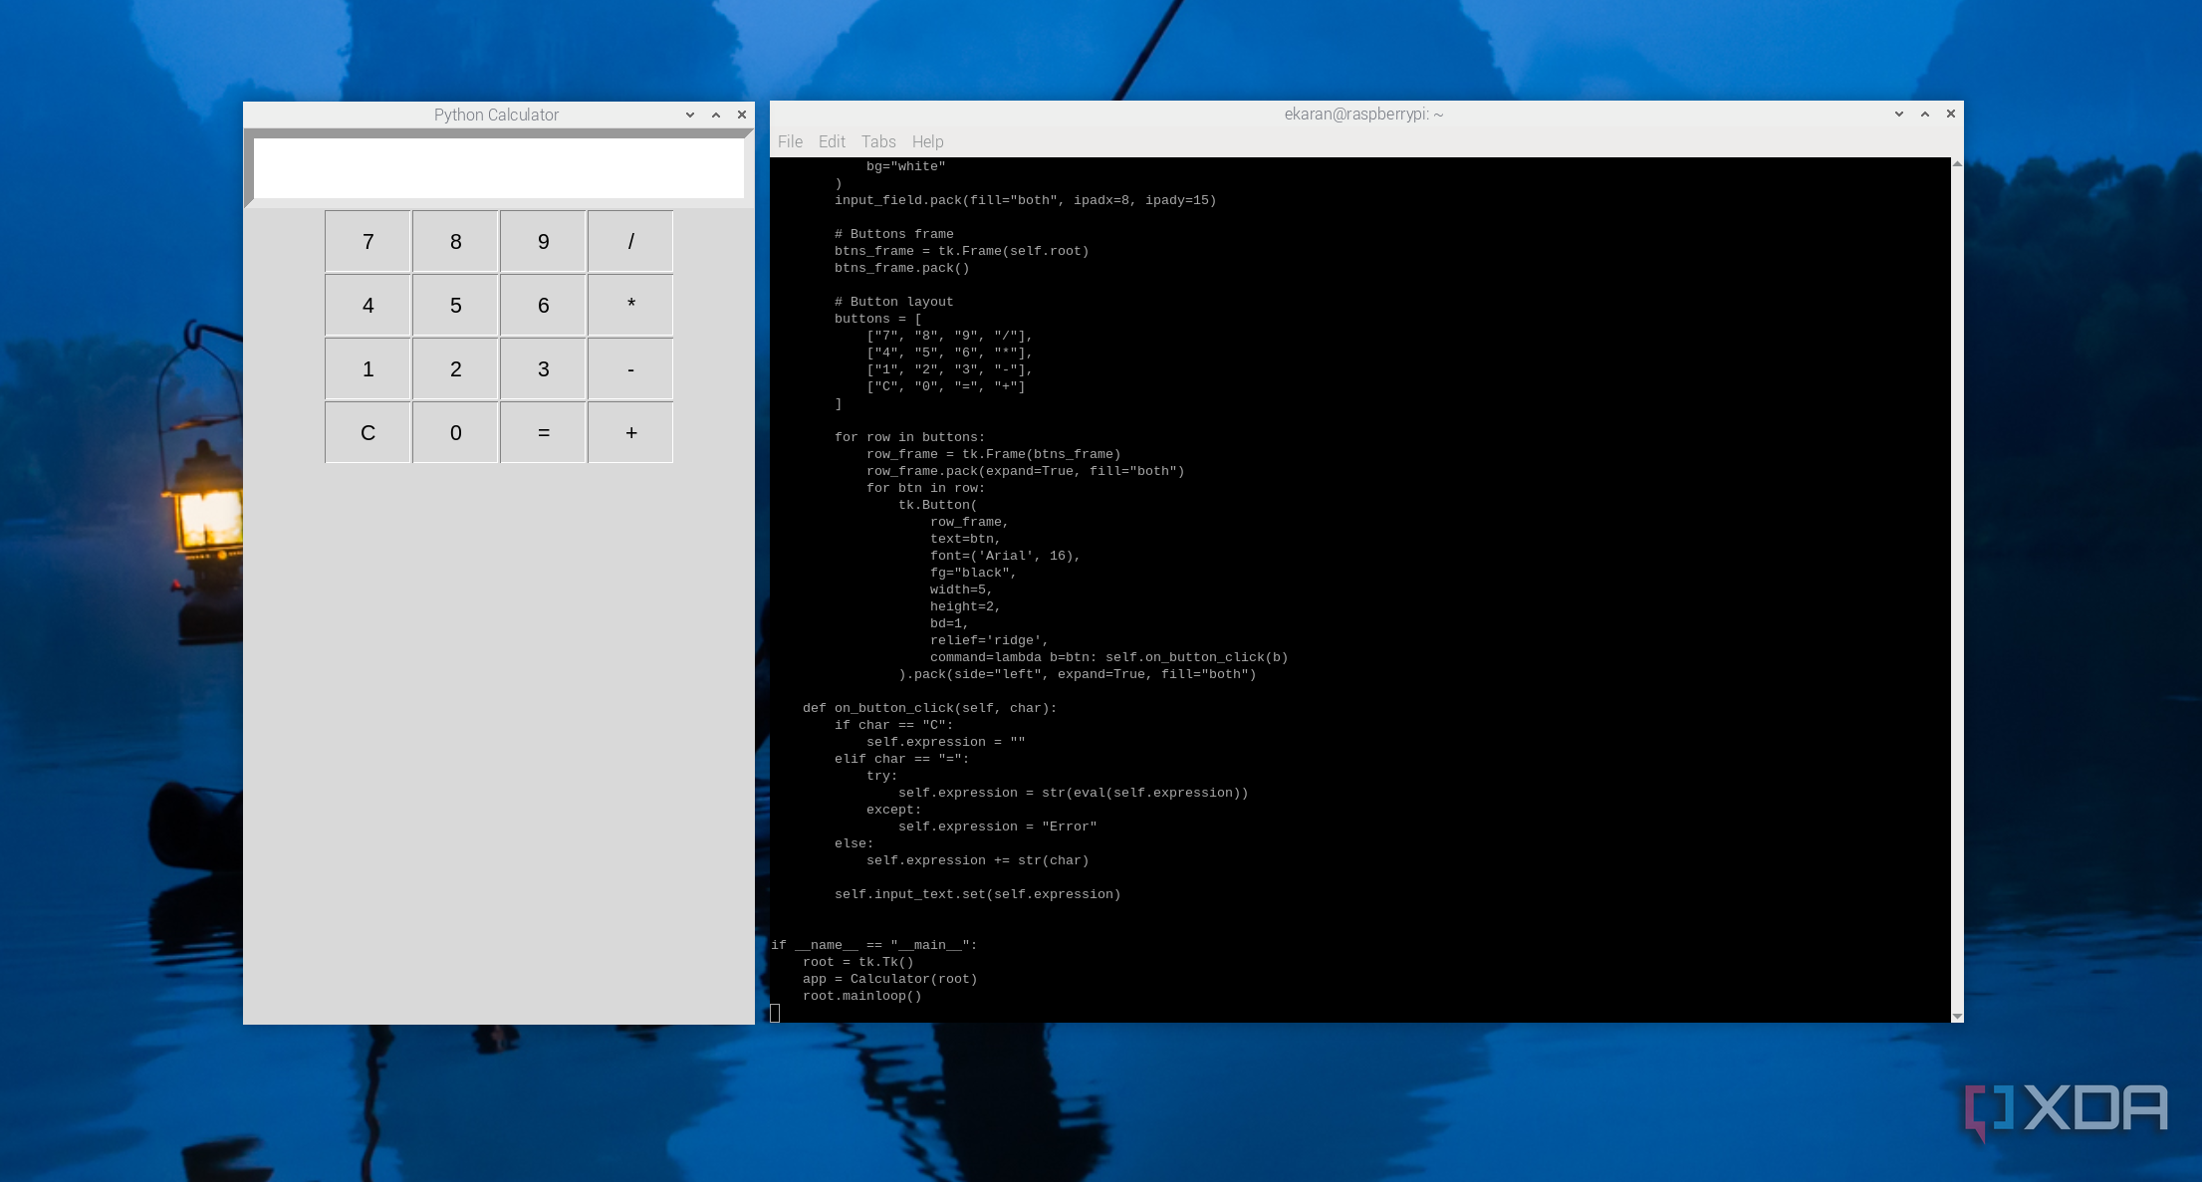Close the Python Calculator window
Screen dimensions: 2202x1182
click(x=742, y=115)
